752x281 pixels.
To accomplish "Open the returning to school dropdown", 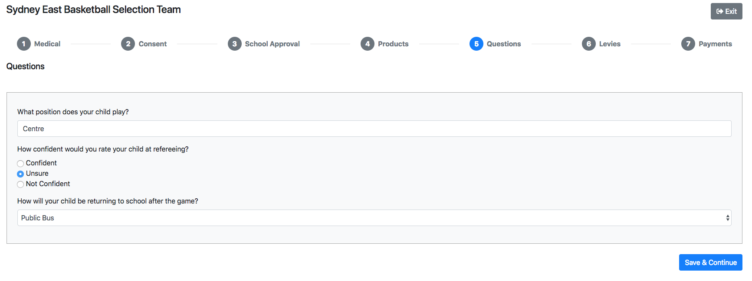I will (x=374, y=218).
